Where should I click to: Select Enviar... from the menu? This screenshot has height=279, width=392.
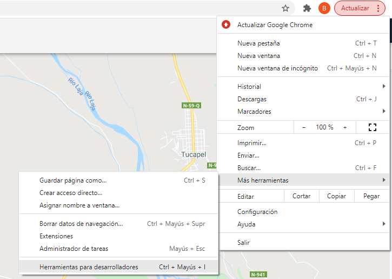coord(303,155)
